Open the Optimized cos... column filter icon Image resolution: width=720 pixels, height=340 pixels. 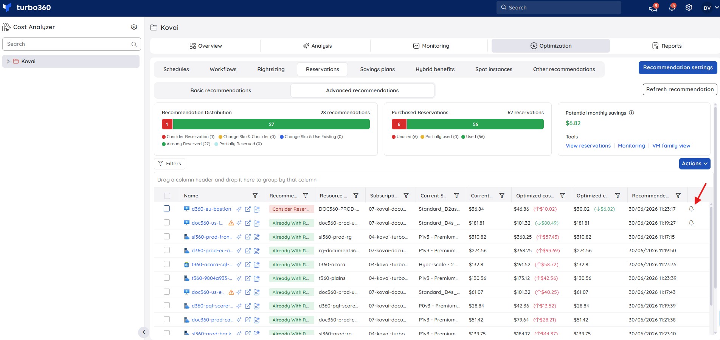pos(562,196)
